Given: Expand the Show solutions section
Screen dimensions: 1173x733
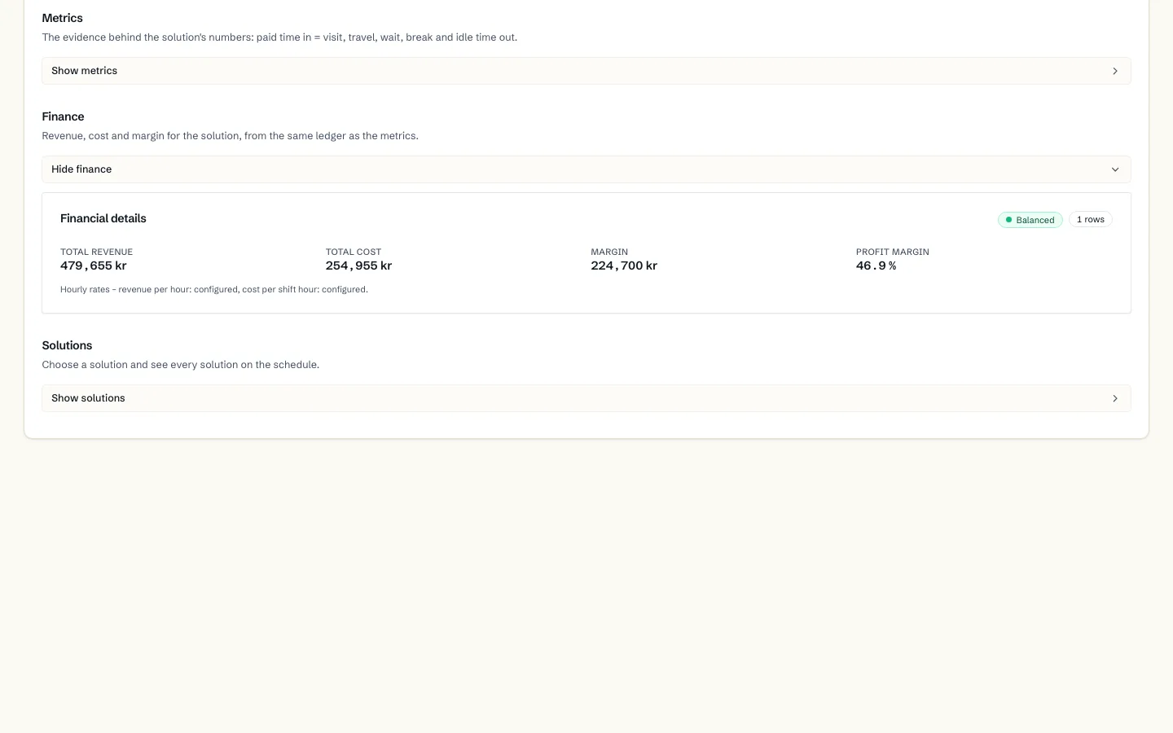Looking at the screenshot, I should 586,398.
